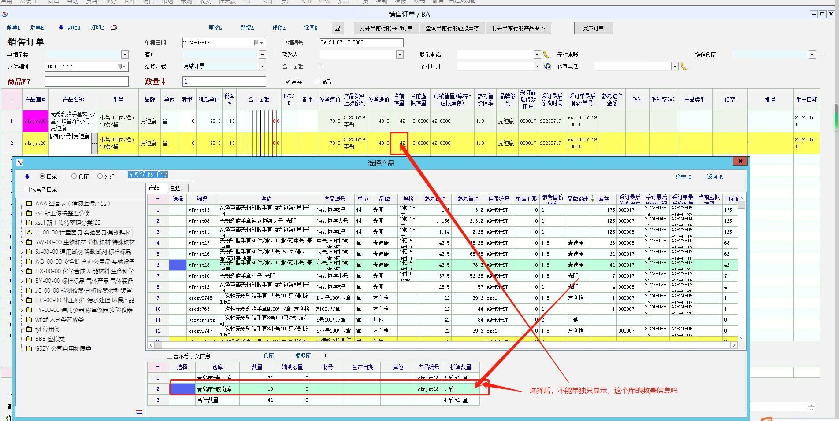Viewport: 839px width, 421px height.
Task: Click the 商品F7 input field
Action: [x=86, y=81]
